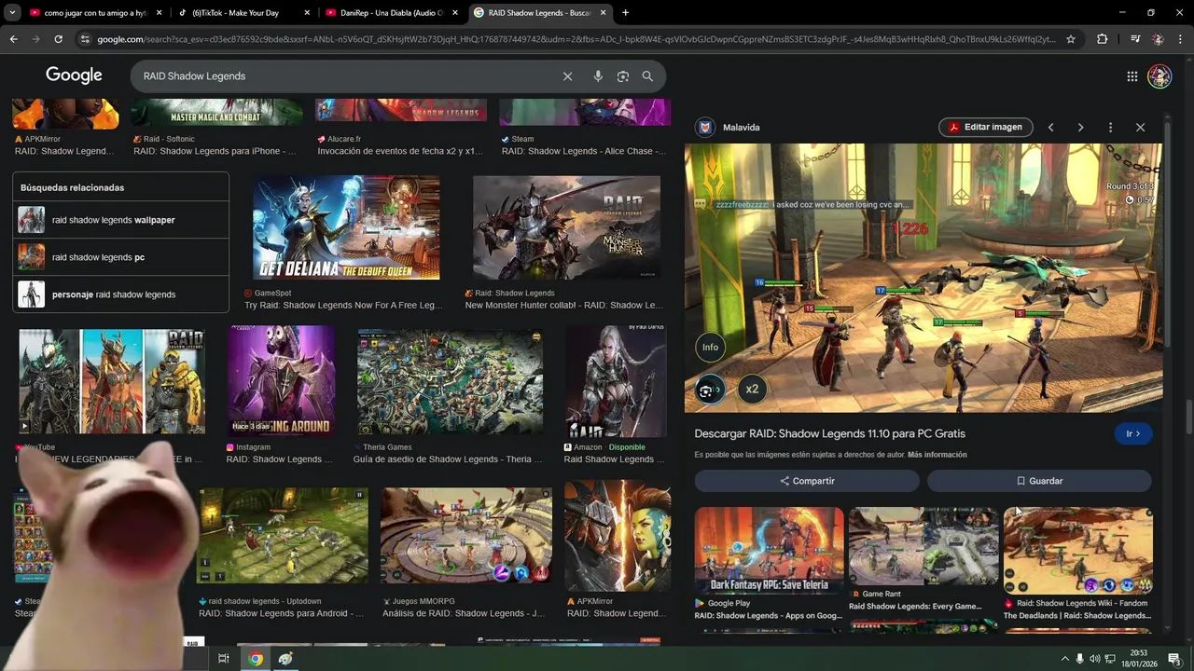This screenshot has width=1194, height=671.
Task: Open the Fandom 'The Deadlands' related image
Action: 1078,551
